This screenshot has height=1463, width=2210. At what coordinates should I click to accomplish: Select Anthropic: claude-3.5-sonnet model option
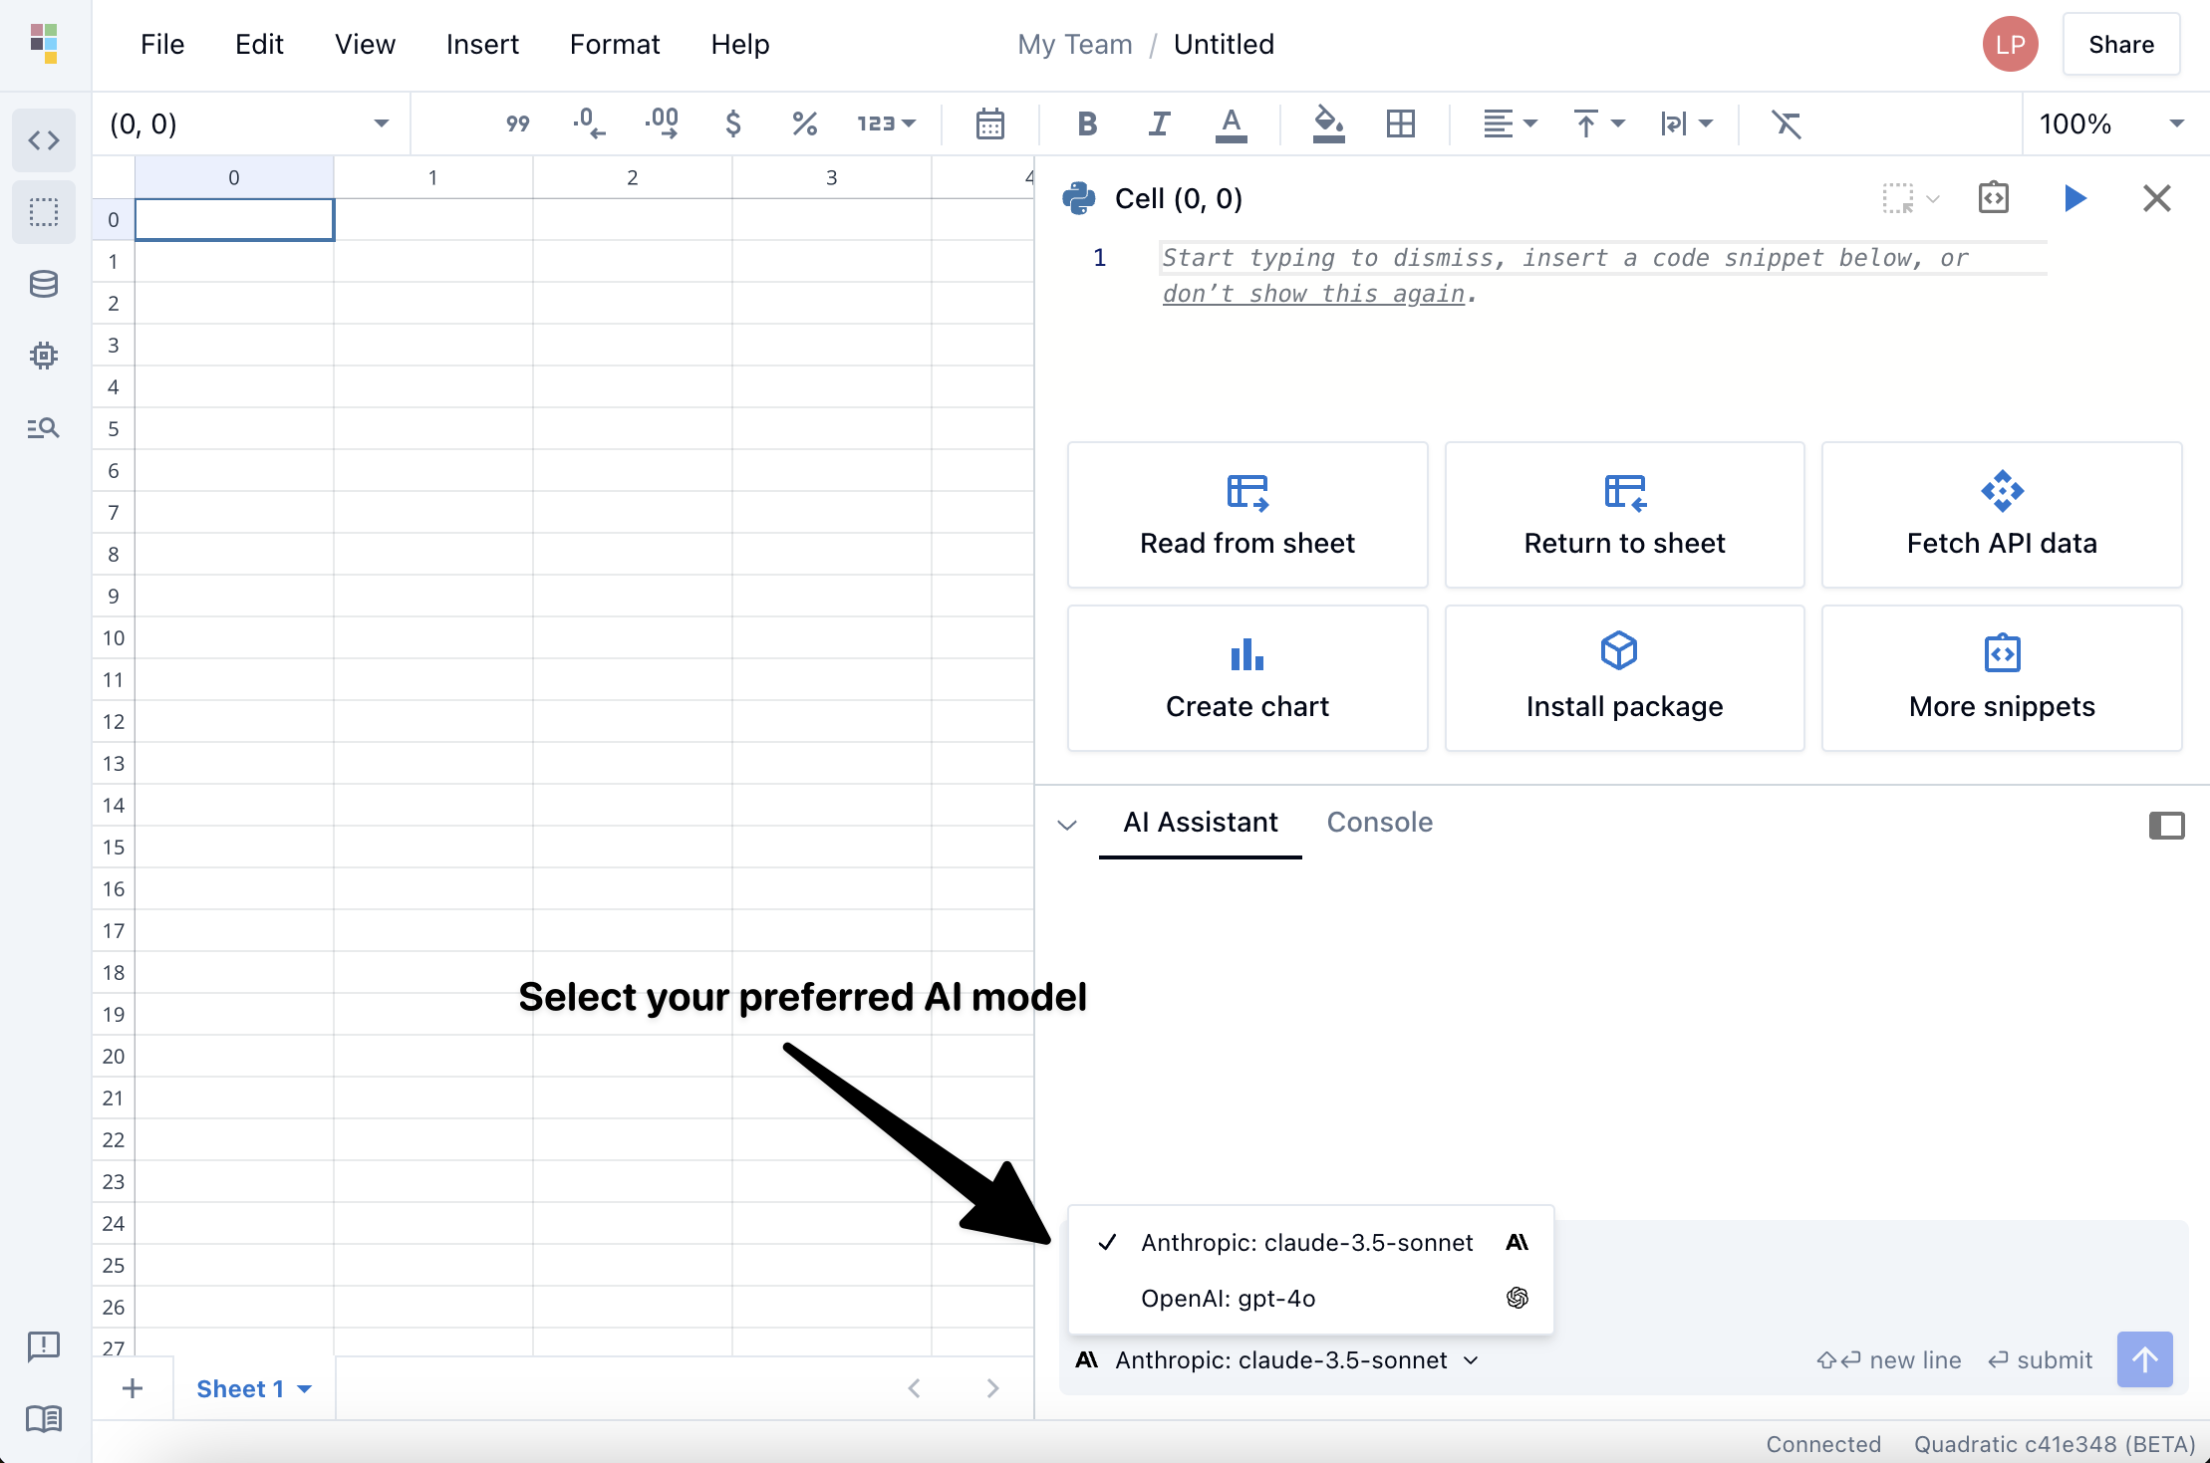pyautogui.click(x=1310, y=1243)
